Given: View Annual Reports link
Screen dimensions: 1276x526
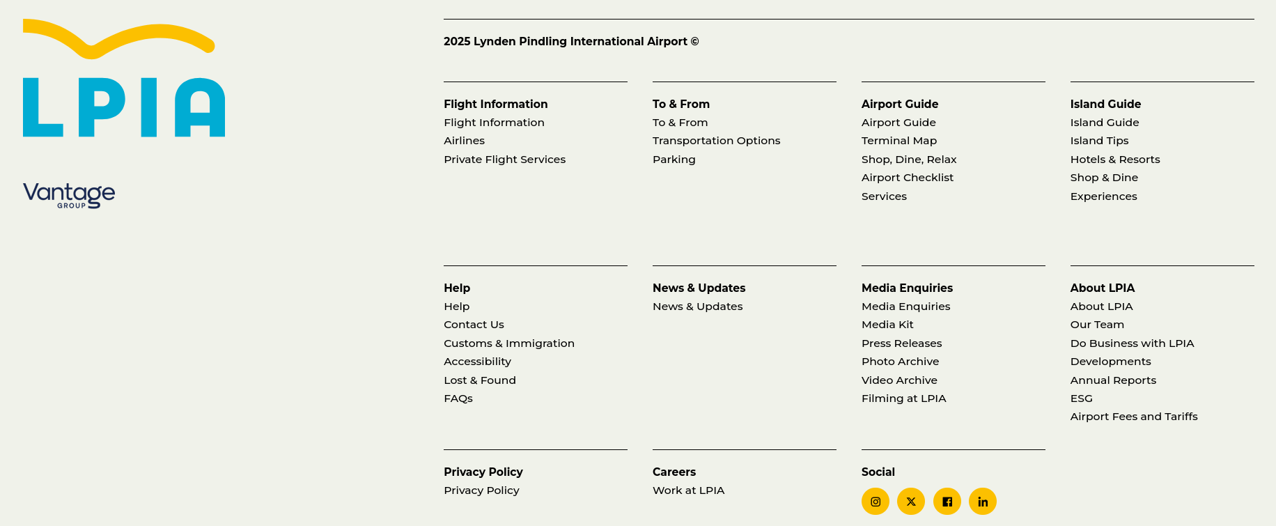Looking at the screenshot, I should (x=1112, y=380).
